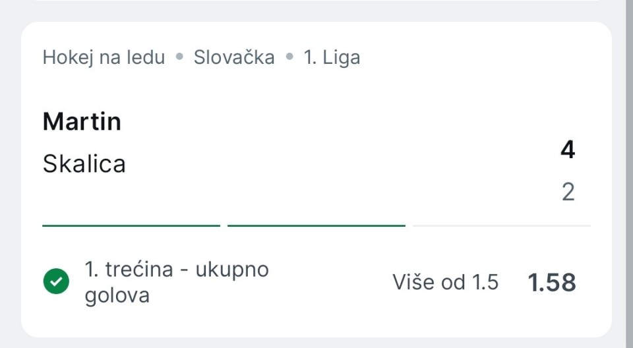Click the word golova in the market label
633x348 pixels.
pos(117,295)
